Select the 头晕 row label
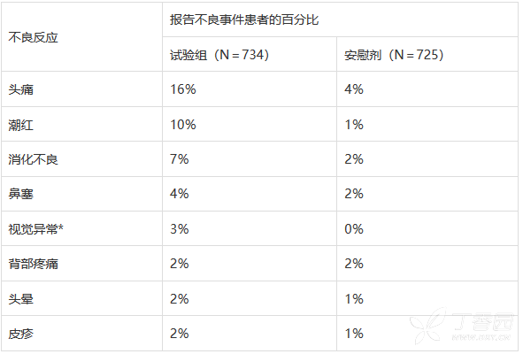Viewport: 523px width, 354px height. [x=20, y=299]
